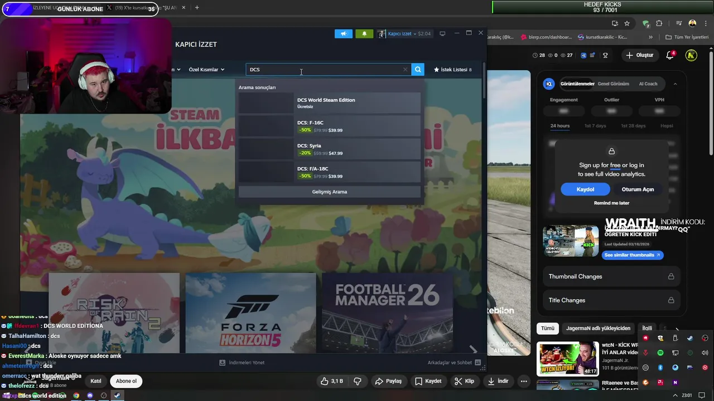Click the Abone ol subscribe button
This screenshot has height=401, width=714.
click(126, 382)
